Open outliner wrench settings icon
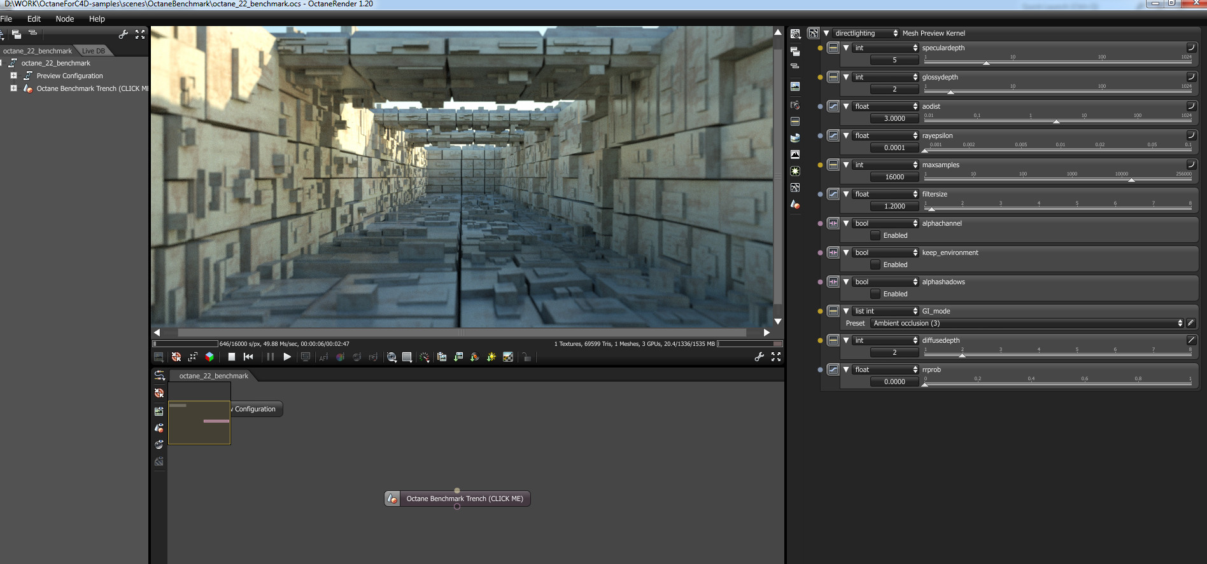The height and width of the screenshot is (564, 1207). click(124, 34)
